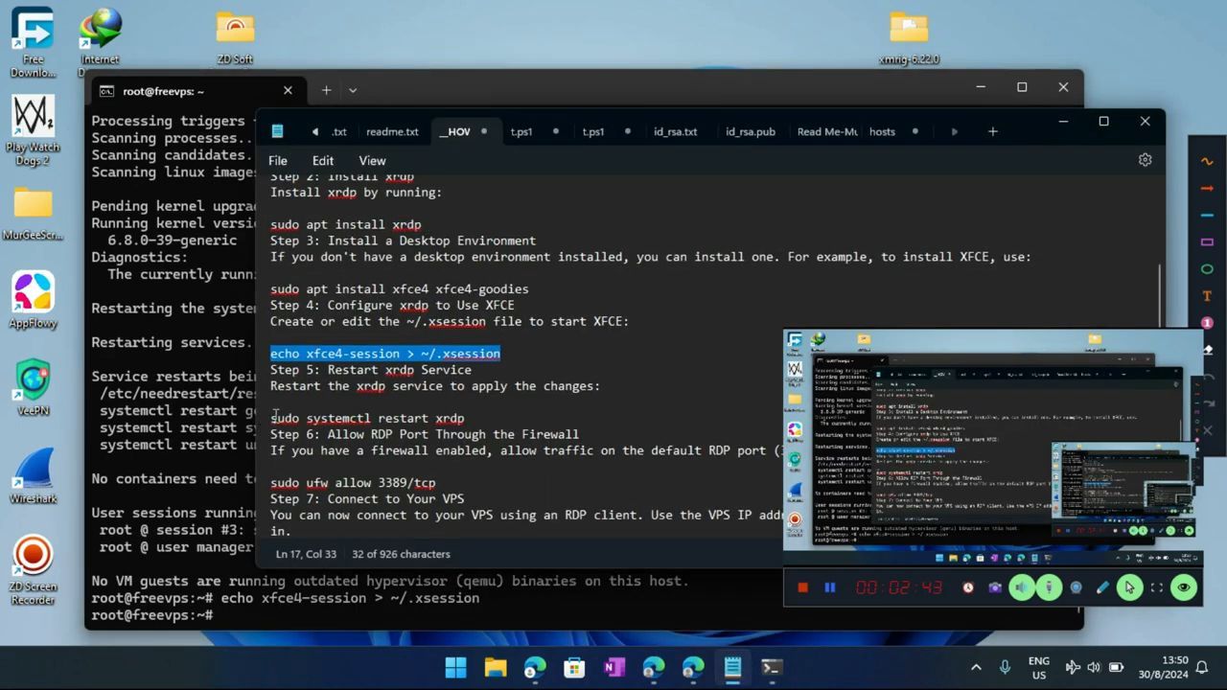Toggle webcam overlay in recorder bar
The height and width of the screenshot is (690, 1227).
click(x=1076, y=587)
